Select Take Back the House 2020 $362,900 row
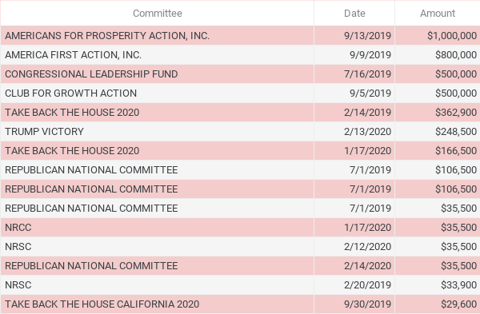Screen dimensions: 480x314 tap(240, 113)
